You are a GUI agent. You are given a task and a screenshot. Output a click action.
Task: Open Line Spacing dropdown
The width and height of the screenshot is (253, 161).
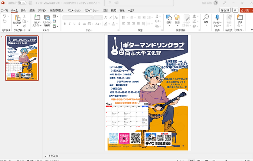click(x=150, y=18)
